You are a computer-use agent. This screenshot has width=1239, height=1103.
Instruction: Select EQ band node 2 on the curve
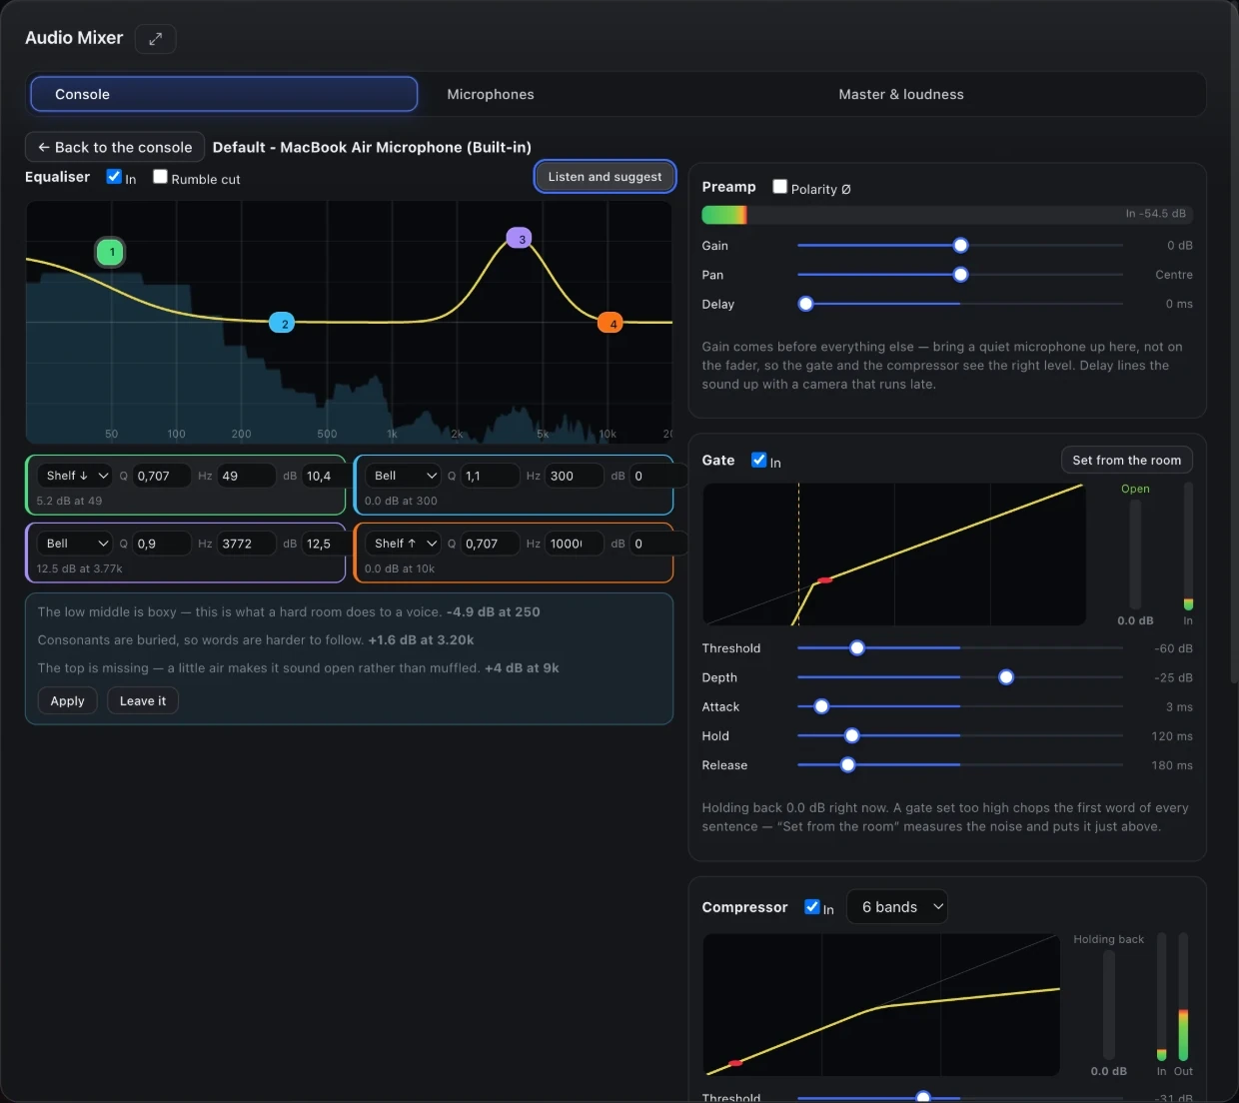[x=283, y=323]
